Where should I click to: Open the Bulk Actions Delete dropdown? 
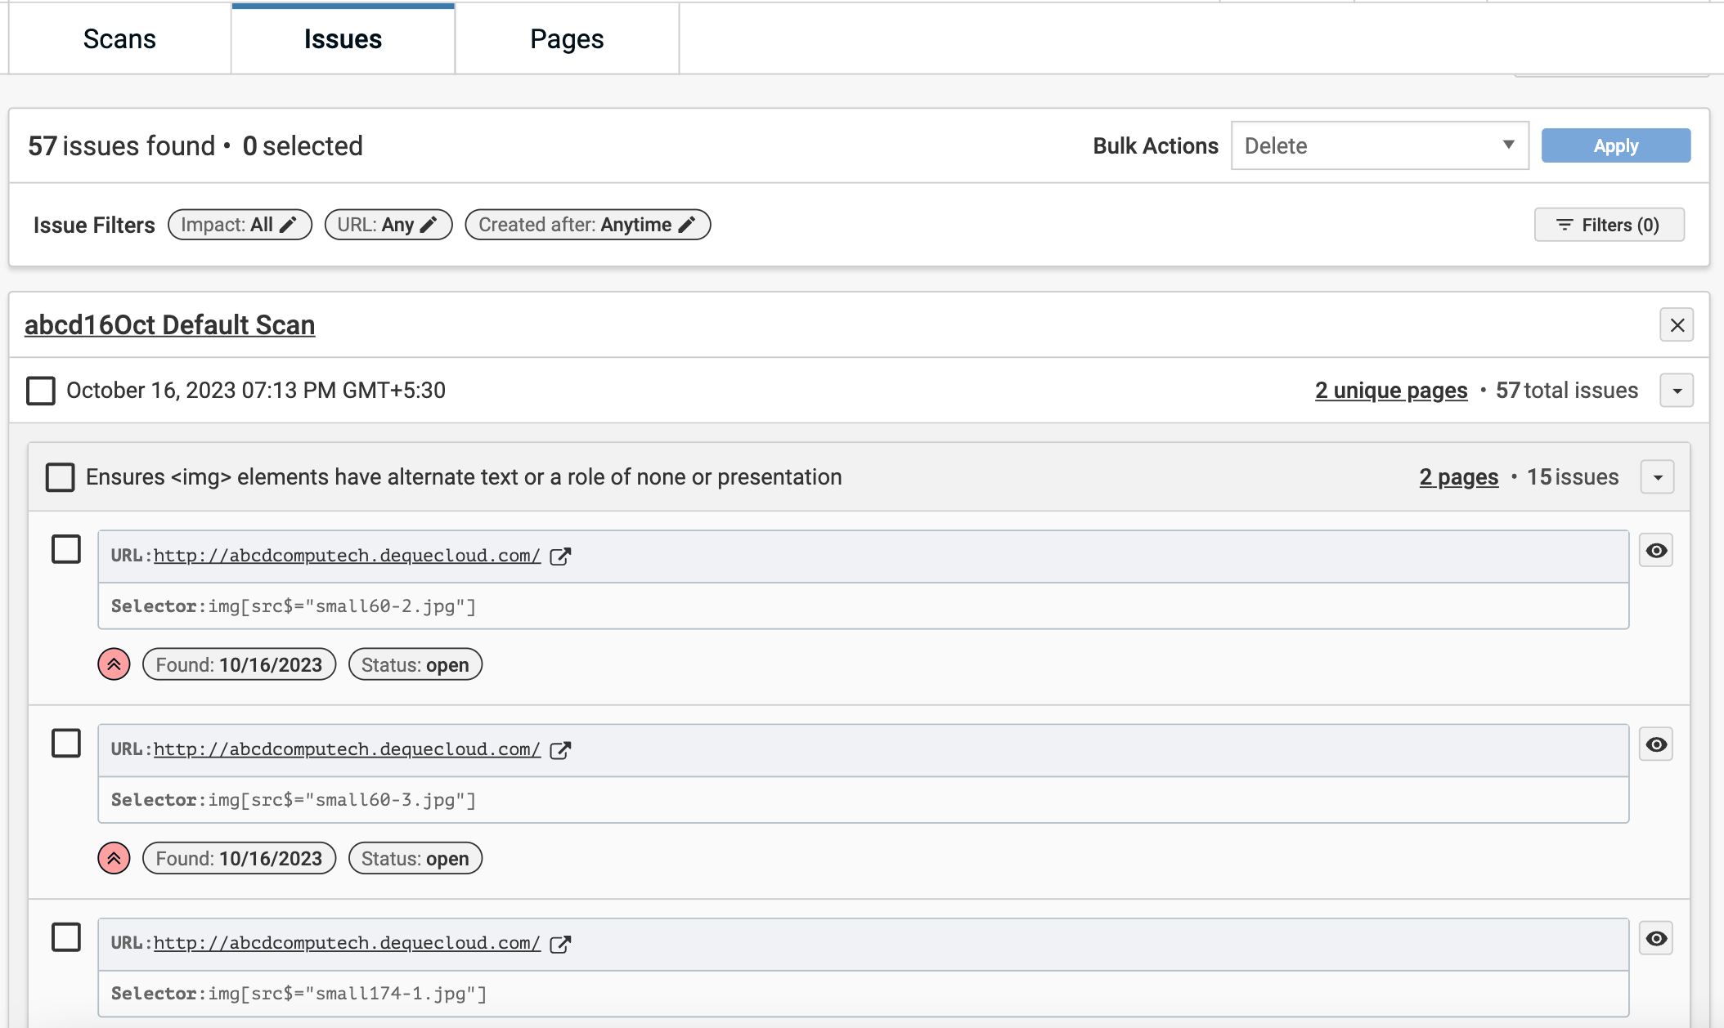[x=1380, y=145]
